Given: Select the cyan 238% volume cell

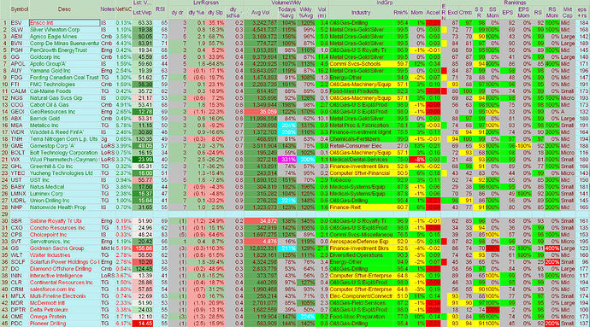Looking at the screenshot, I should tap(287, 132).
